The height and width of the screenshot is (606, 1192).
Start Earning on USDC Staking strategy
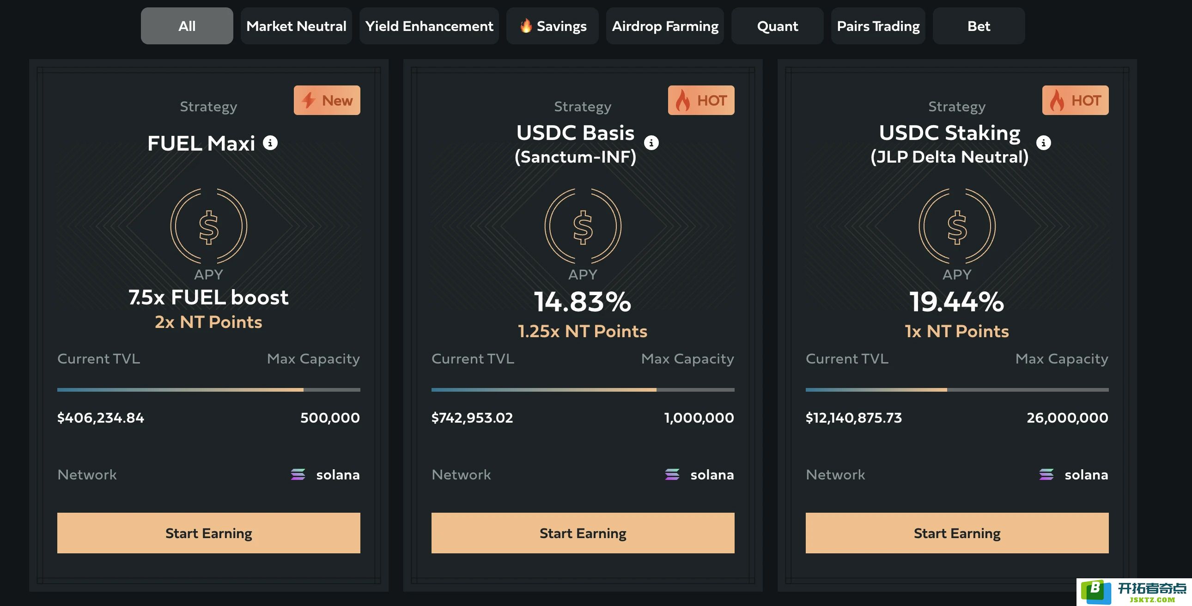pyautogui.click(x=957, y=533)
